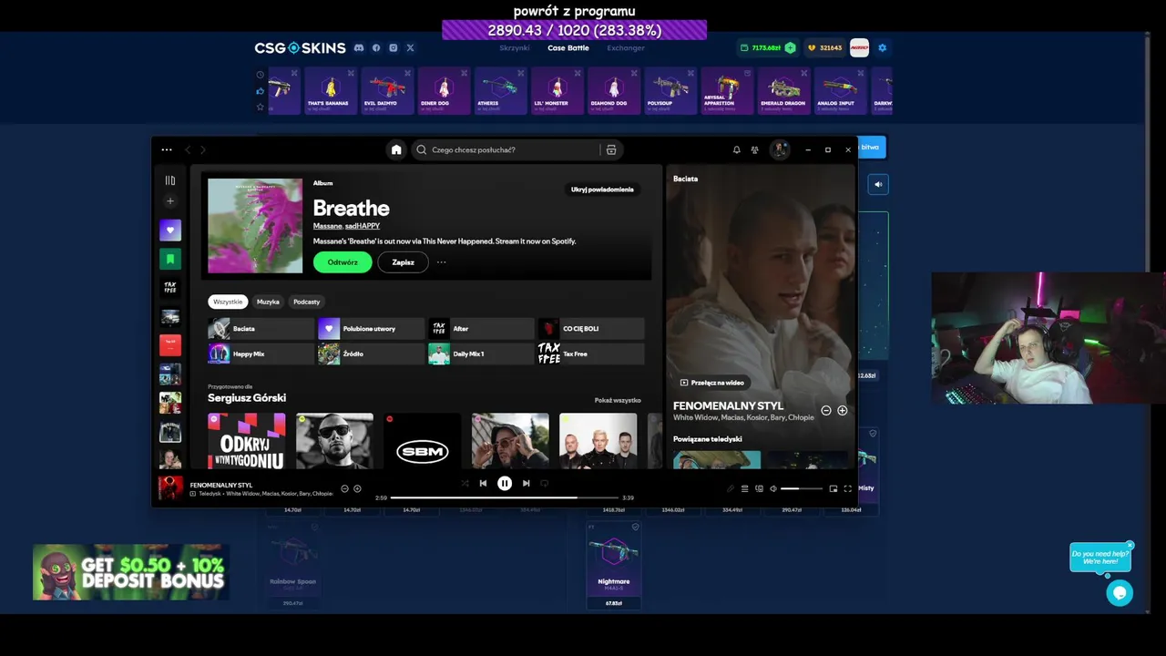This screenshot has height=656, width=1166.
Task: Open X icon on CSGOSKINS header
Action: click(x=410, y=47)
